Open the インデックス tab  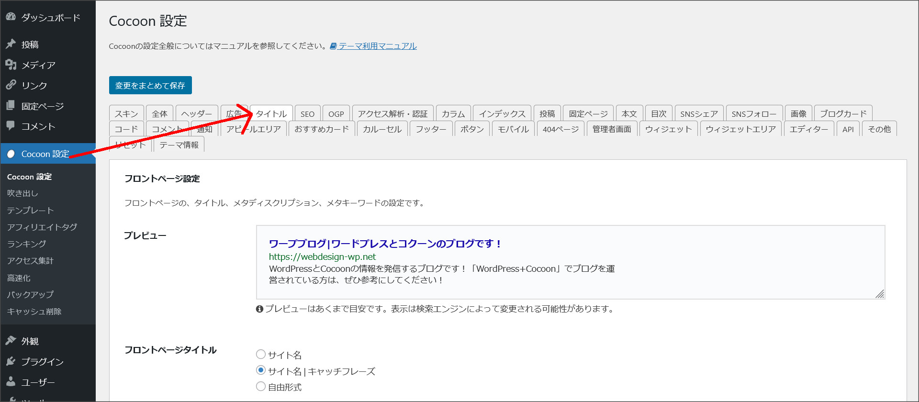(502, 113)
